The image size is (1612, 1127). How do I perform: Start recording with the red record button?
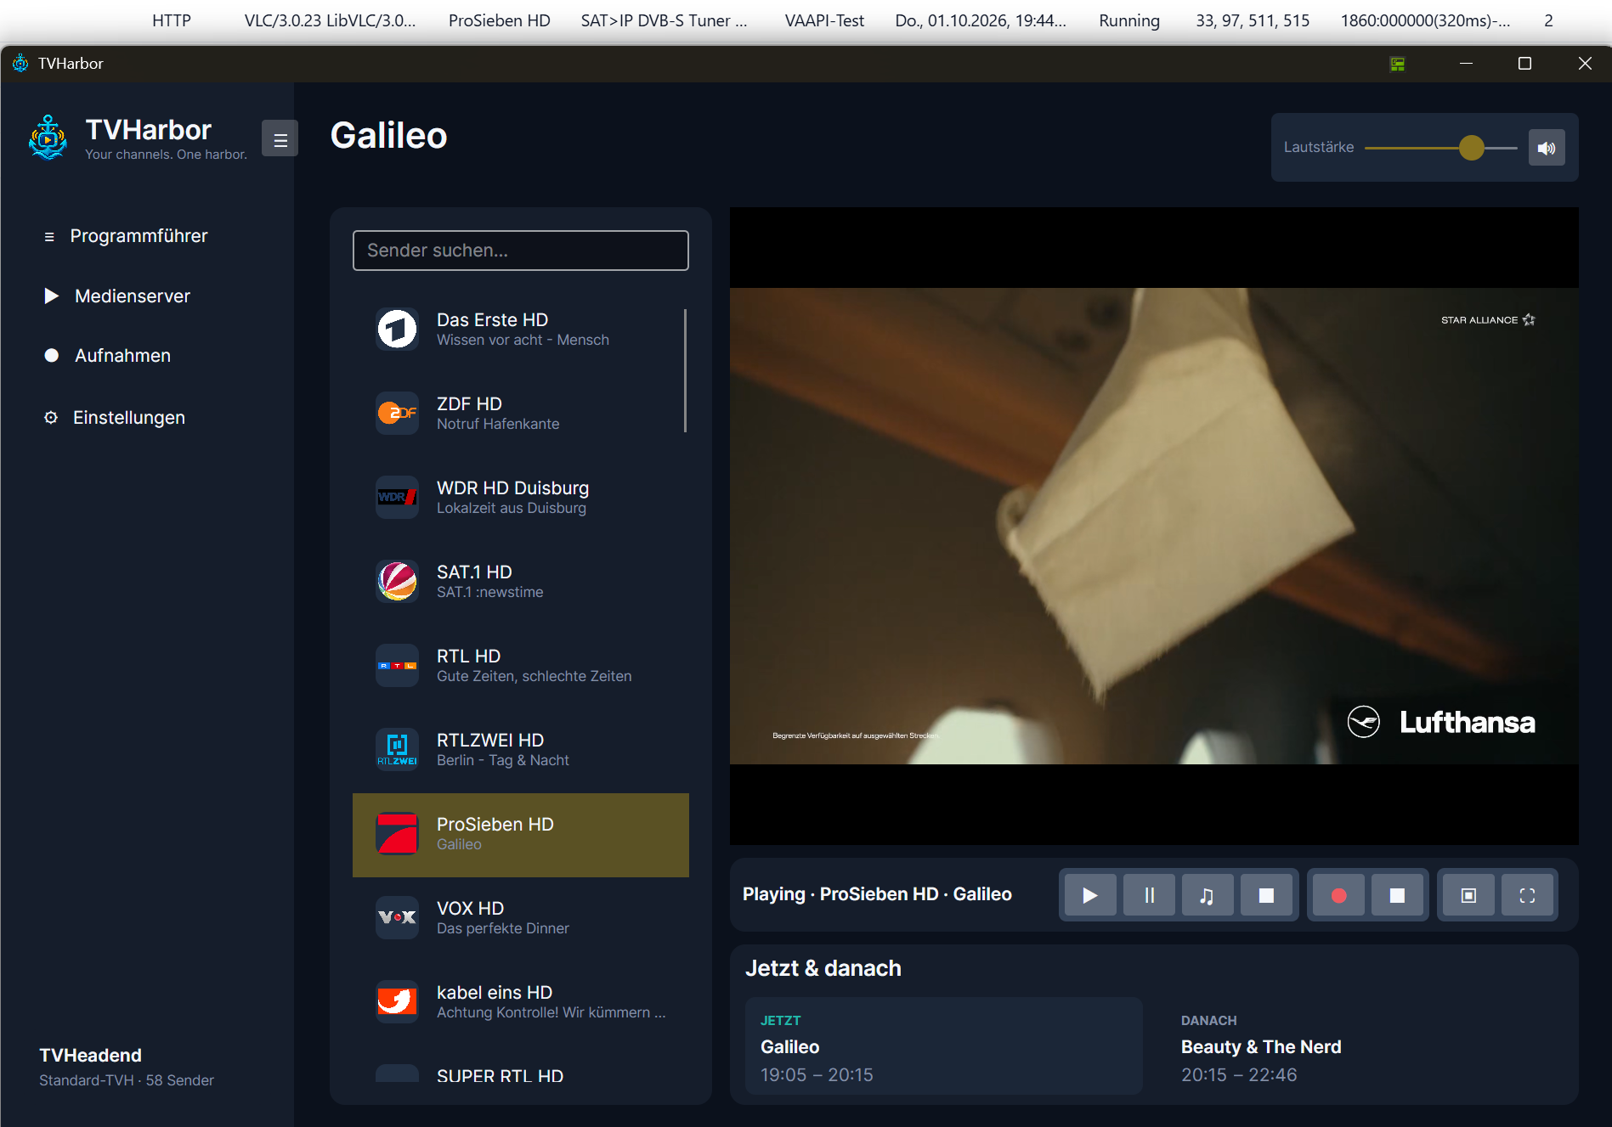(1338, 895)
